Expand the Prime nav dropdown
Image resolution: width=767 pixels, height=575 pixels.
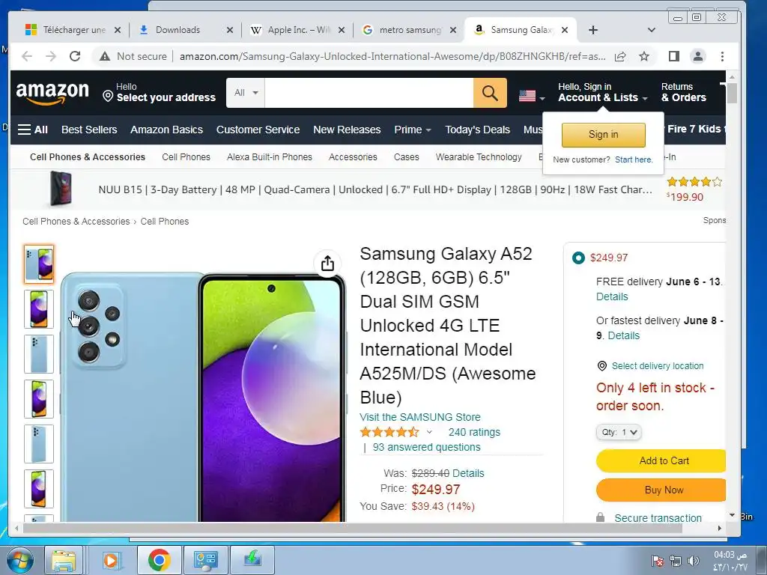pos(413,130)
